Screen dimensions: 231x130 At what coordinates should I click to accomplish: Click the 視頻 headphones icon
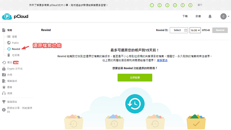tap(4, 93)
